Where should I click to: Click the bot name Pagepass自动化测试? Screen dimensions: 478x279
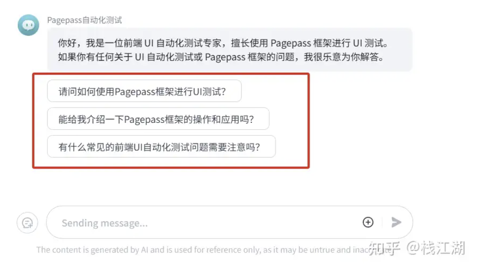(x=84, y=20)
